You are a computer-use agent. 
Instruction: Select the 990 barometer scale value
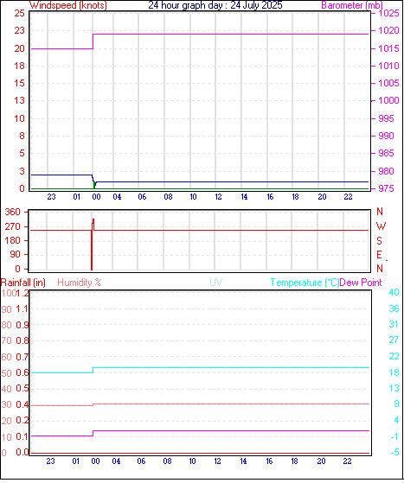[x=387, y=136]
